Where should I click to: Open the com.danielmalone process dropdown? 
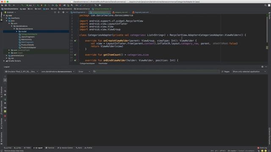tap(58, 71)
